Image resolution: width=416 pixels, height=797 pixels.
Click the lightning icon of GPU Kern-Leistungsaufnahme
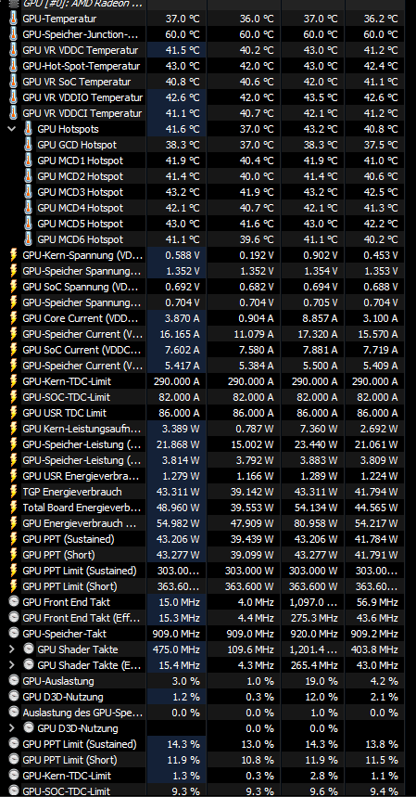pos(14,429)
